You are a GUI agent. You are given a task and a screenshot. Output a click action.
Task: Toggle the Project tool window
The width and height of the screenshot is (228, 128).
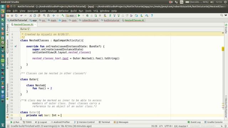[7, 30]
